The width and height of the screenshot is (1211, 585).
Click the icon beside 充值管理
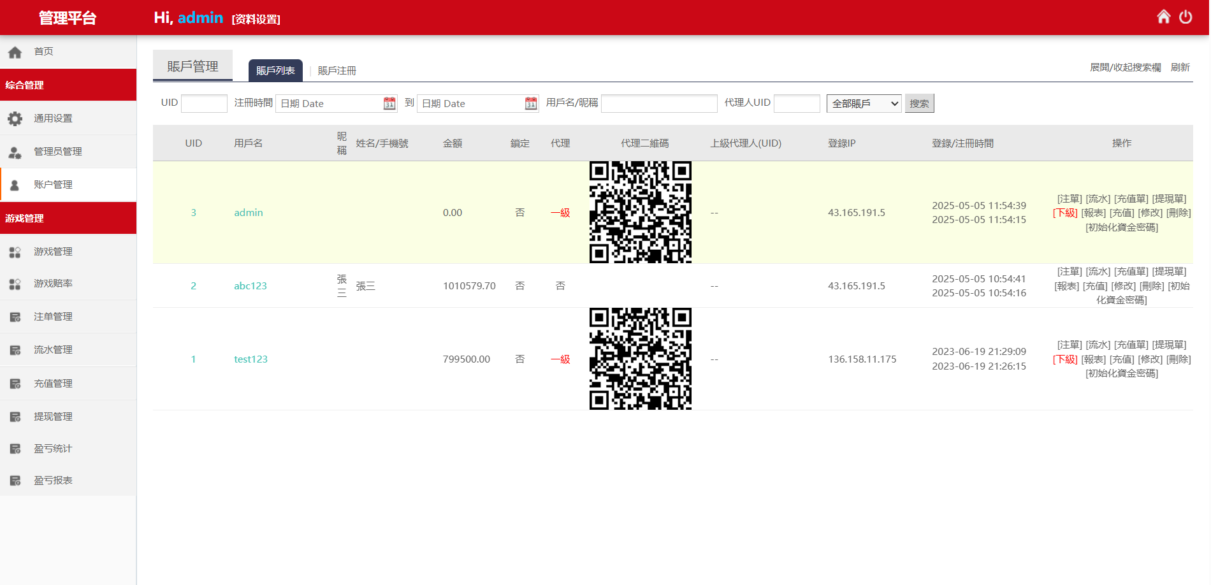[15, 384]
